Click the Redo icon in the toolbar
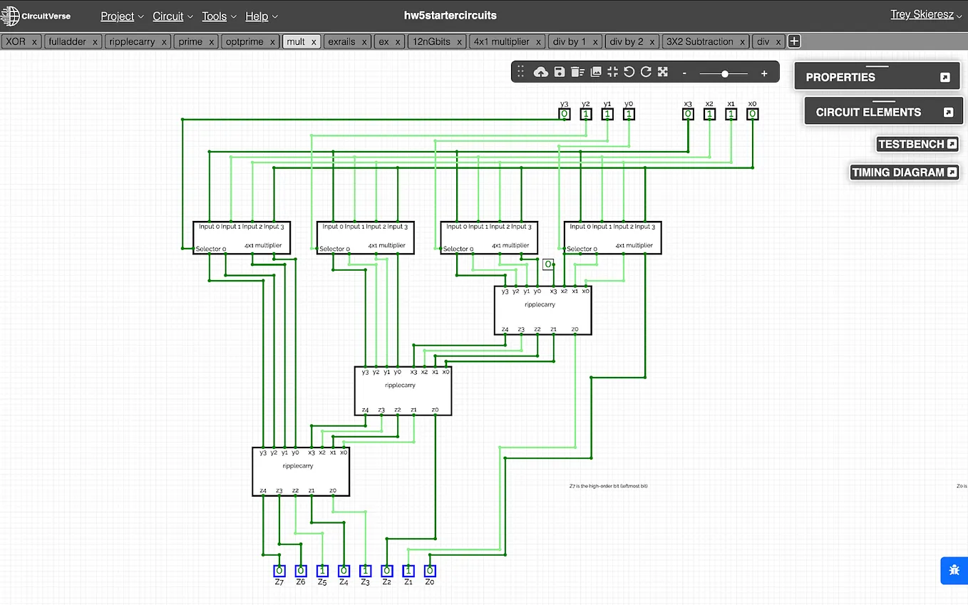 [x=646, y=72]
